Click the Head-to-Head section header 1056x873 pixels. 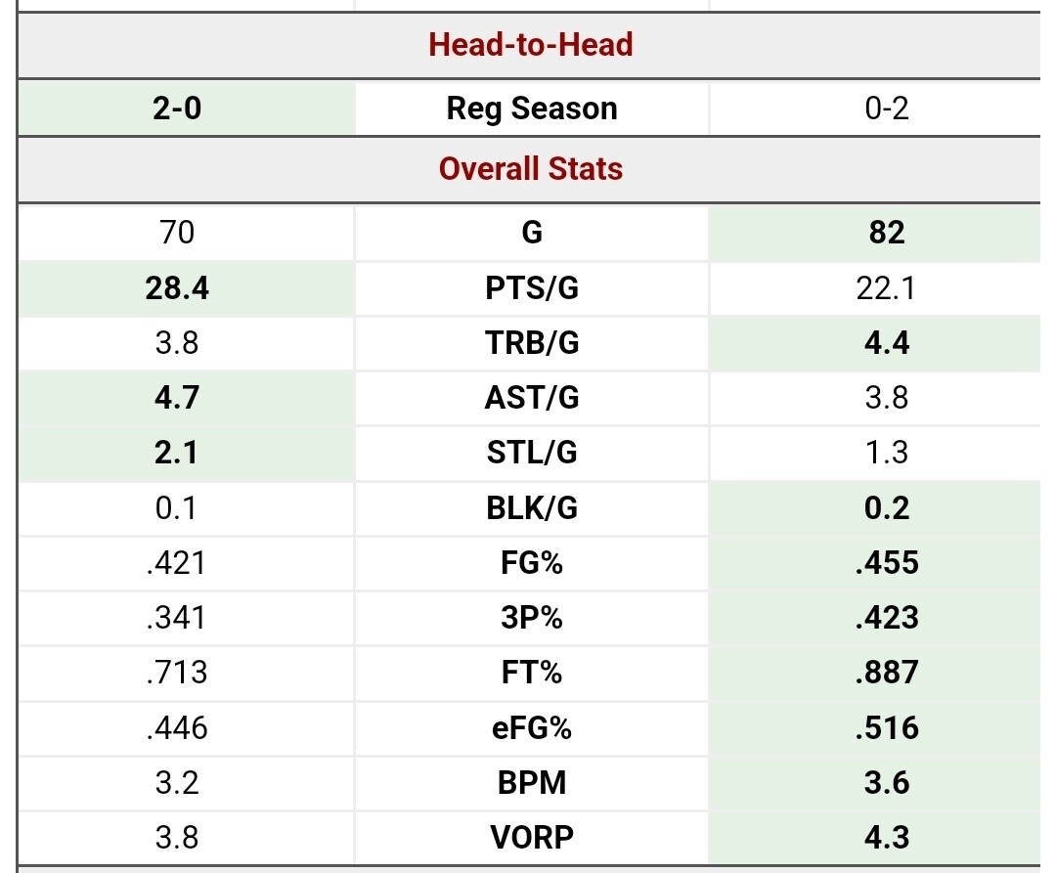click(531, 44)
